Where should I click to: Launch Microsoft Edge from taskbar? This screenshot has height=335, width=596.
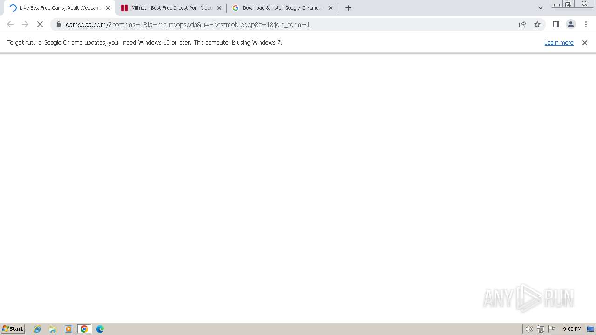pyautogui.click(x=100, y=329)
